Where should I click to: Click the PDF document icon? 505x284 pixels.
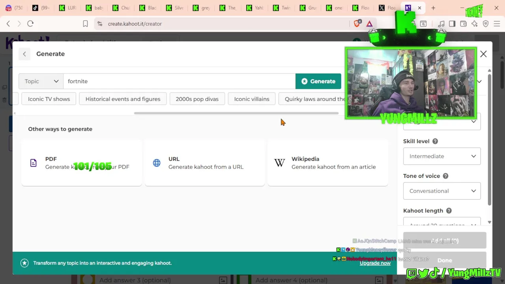34,163
